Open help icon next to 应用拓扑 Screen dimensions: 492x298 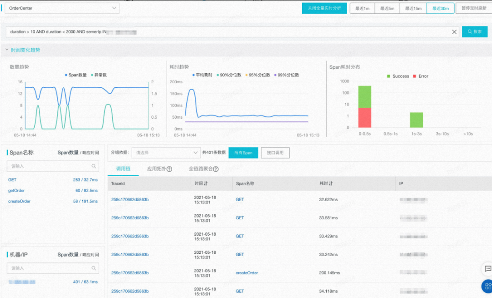click(169, 169)
